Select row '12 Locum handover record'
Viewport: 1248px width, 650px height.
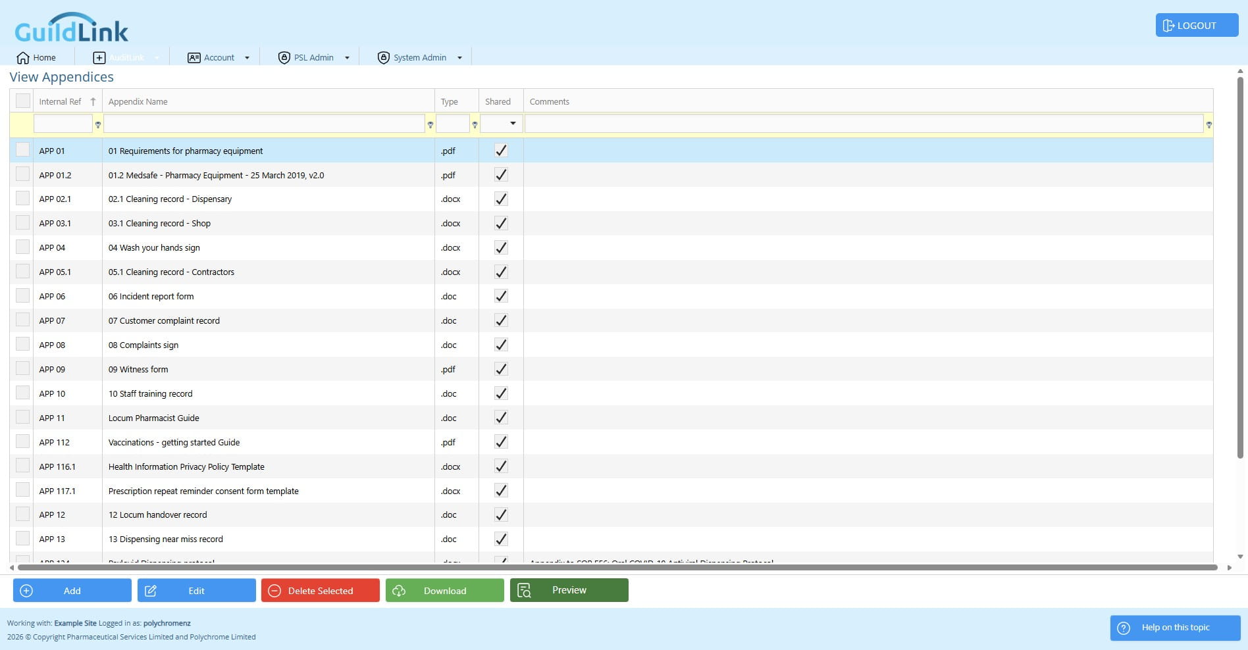pos(611,514)
